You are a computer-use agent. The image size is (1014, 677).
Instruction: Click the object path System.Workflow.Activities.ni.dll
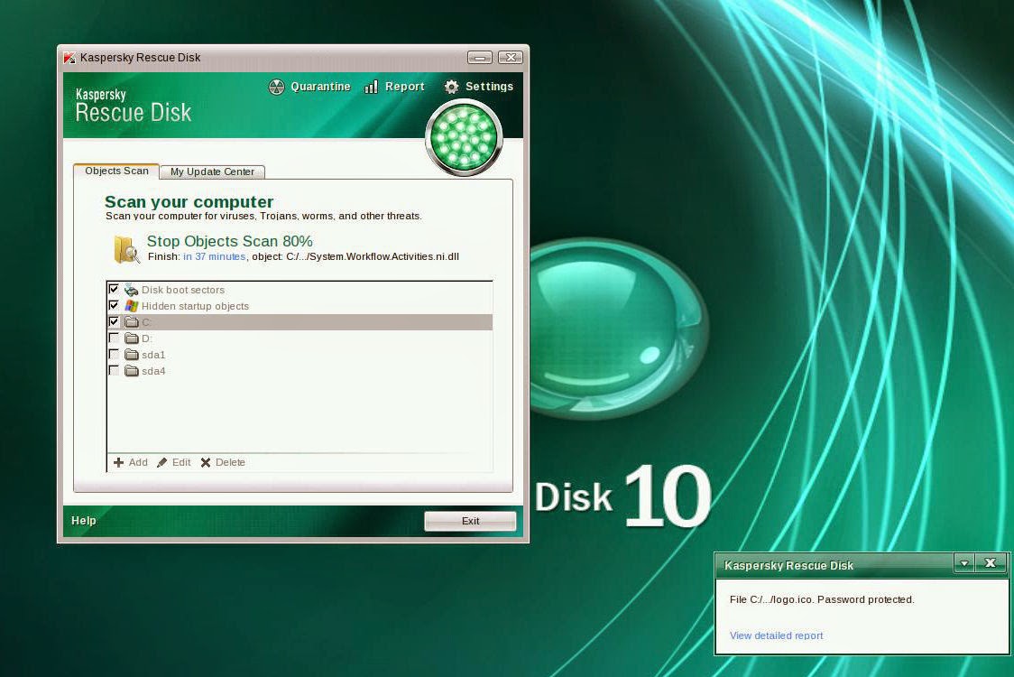click(x=372, y=256)
